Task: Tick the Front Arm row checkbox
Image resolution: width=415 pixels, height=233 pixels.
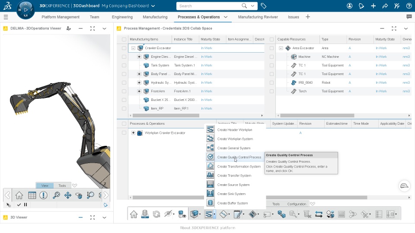Action: click(124, 91)
